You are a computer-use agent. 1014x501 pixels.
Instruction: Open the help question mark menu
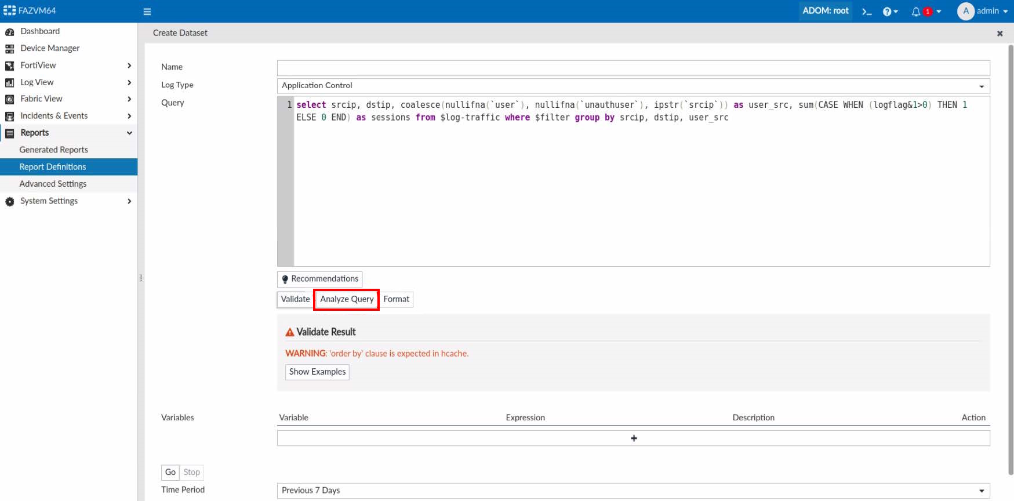(889, 12)
